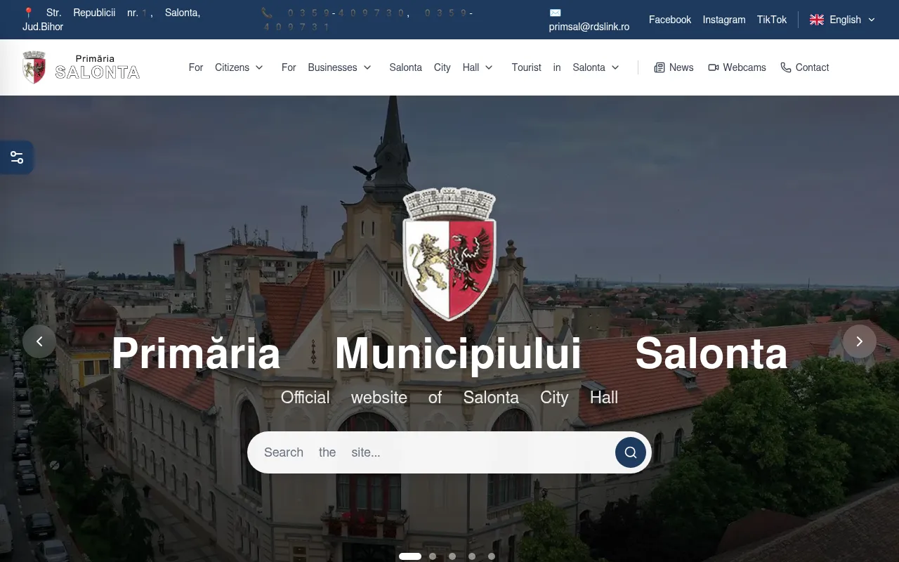Click the phone icon in top bar
899x562 pixels.
click(266, 13)
